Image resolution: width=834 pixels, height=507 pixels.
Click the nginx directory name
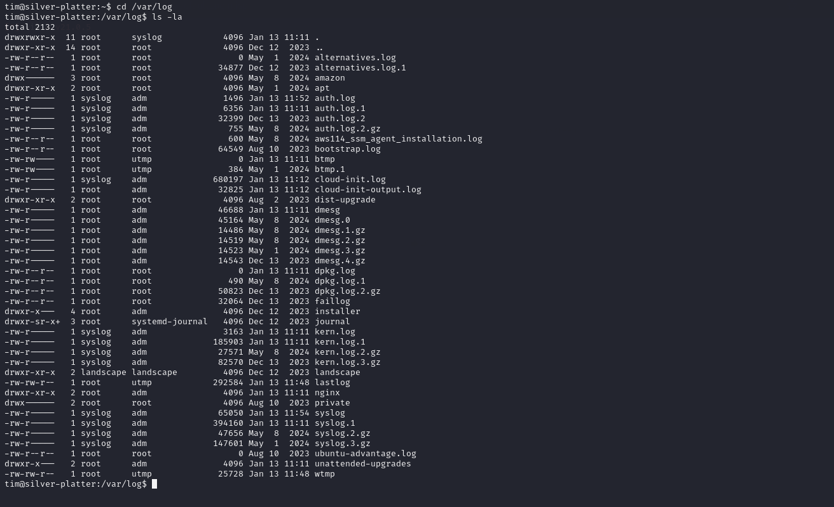coord(327,393)
